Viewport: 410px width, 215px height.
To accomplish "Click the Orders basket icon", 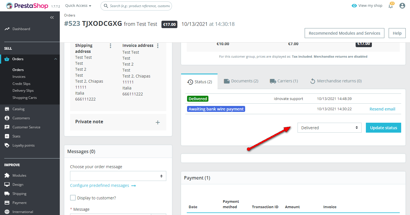I will coord(7,59).
